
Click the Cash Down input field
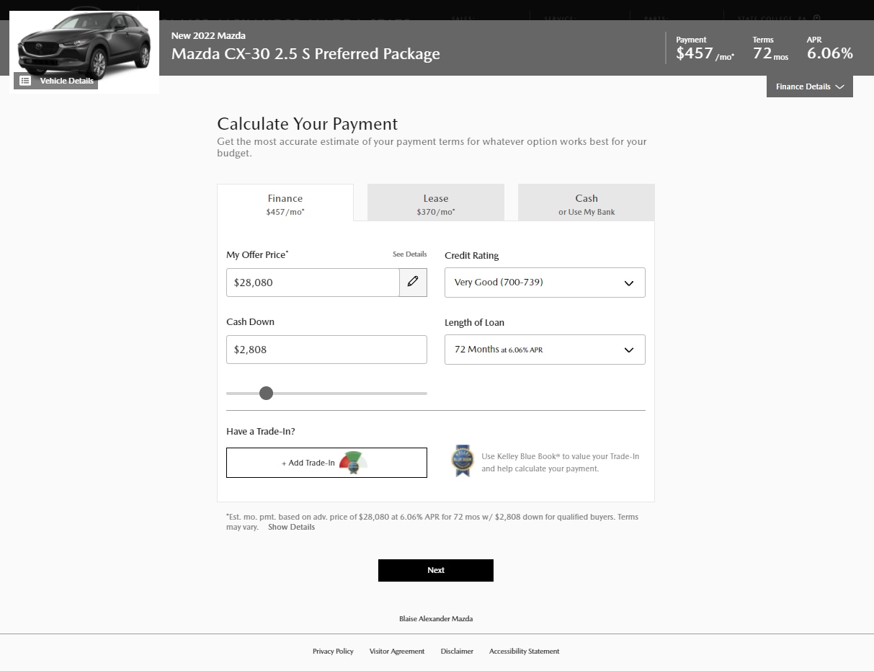coord(326,350)
